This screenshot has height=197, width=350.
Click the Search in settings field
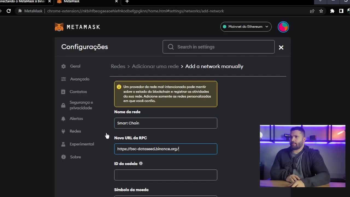tap(218, 47)
